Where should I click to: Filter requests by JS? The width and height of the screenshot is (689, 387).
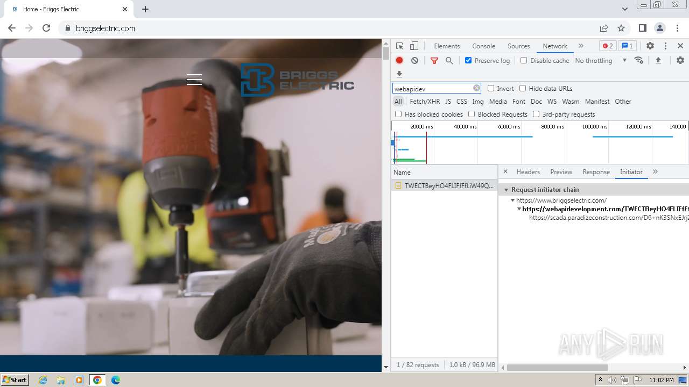tap(448, 102)
